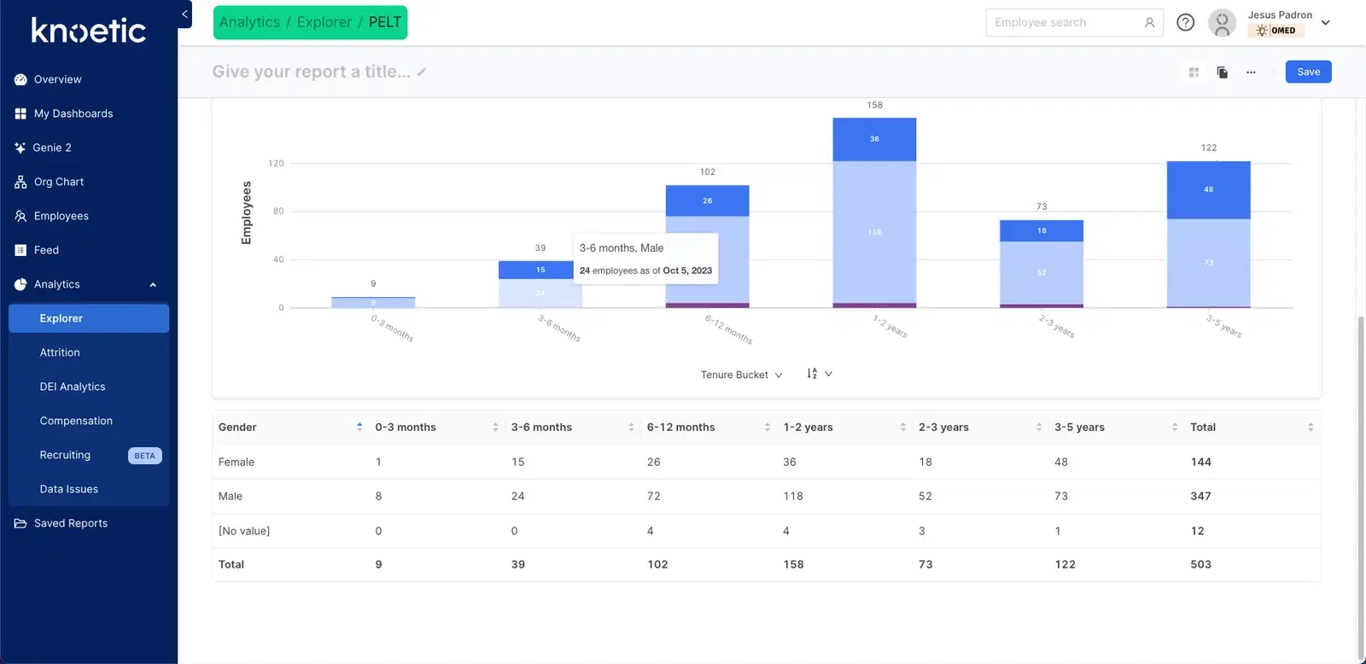Click Explorer in the breadcrumb
The image size is (1366, 664).
click(324, 22)
